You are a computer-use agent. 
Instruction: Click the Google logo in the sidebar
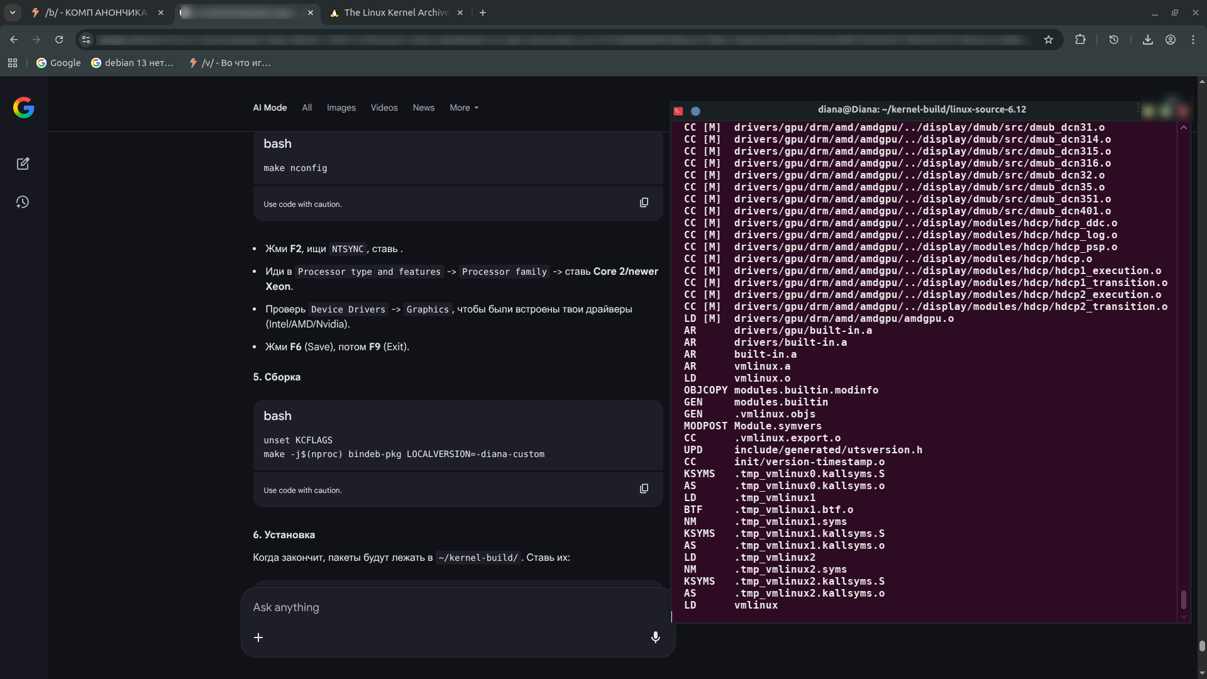pos(23,108)
